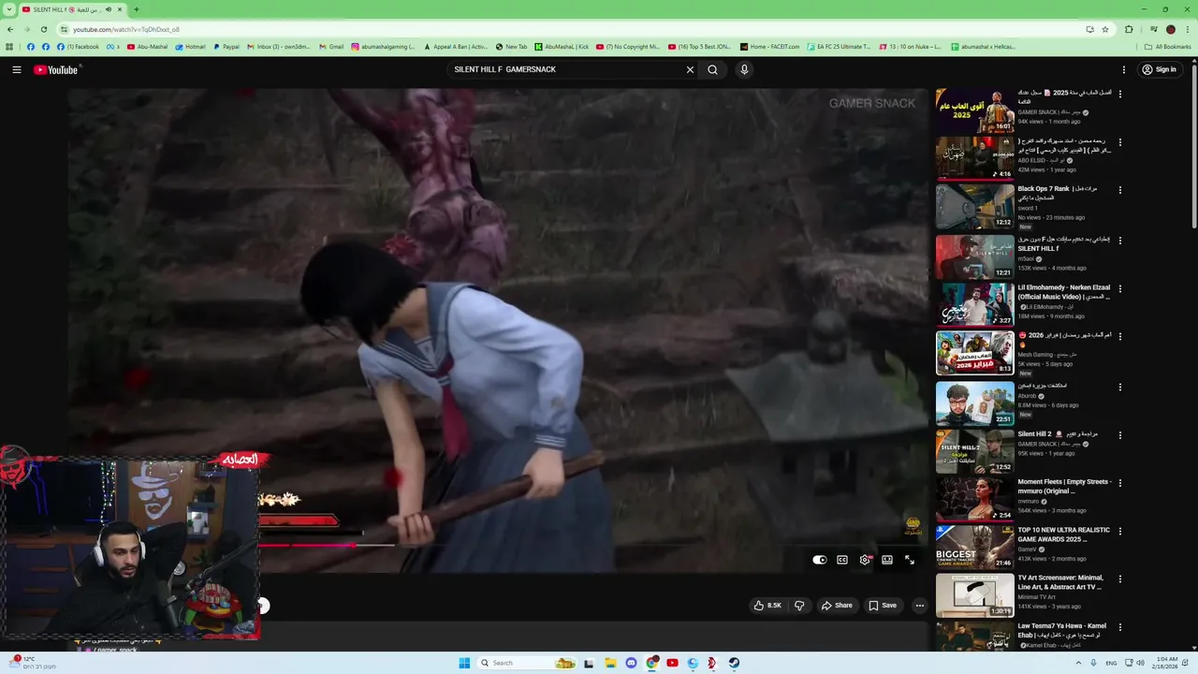This screenshot has width=1198, height=674.
Task: Bookmark this page with the star icon
Action: 1105,29
